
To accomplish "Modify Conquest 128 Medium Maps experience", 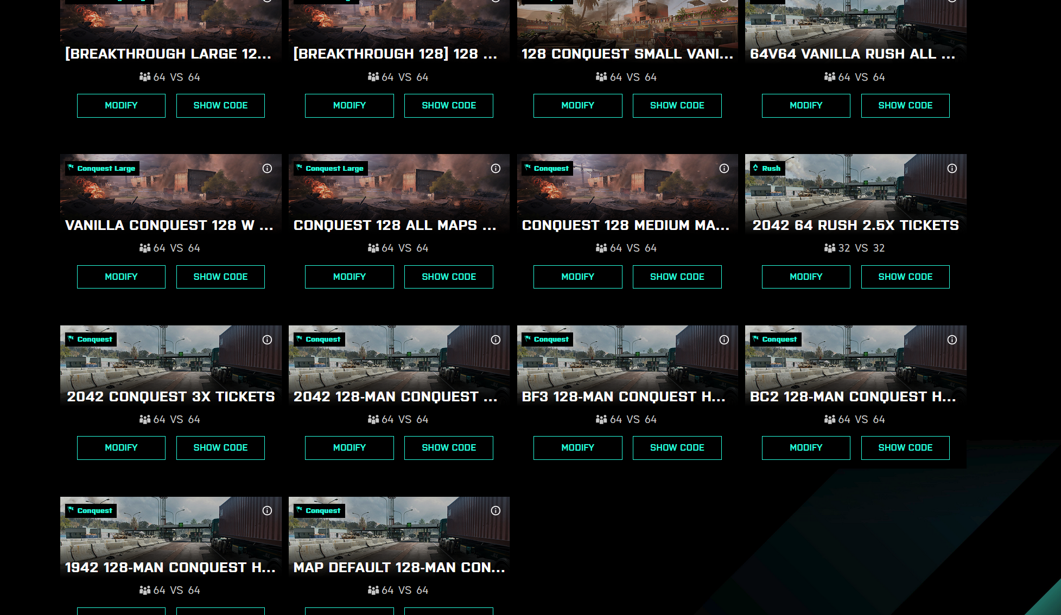I will click(x=578, y=277).
